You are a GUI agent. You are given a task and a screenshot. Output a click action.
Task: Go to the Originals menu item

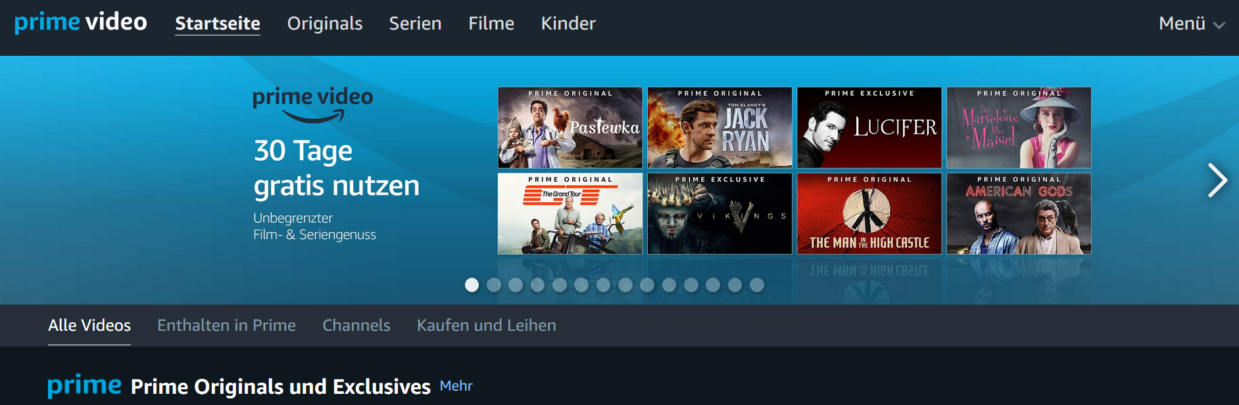click(x=325, y=24)
